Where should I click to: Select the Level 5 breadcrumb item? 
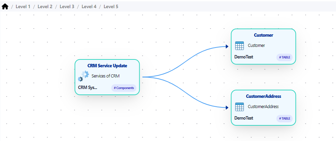111,6
